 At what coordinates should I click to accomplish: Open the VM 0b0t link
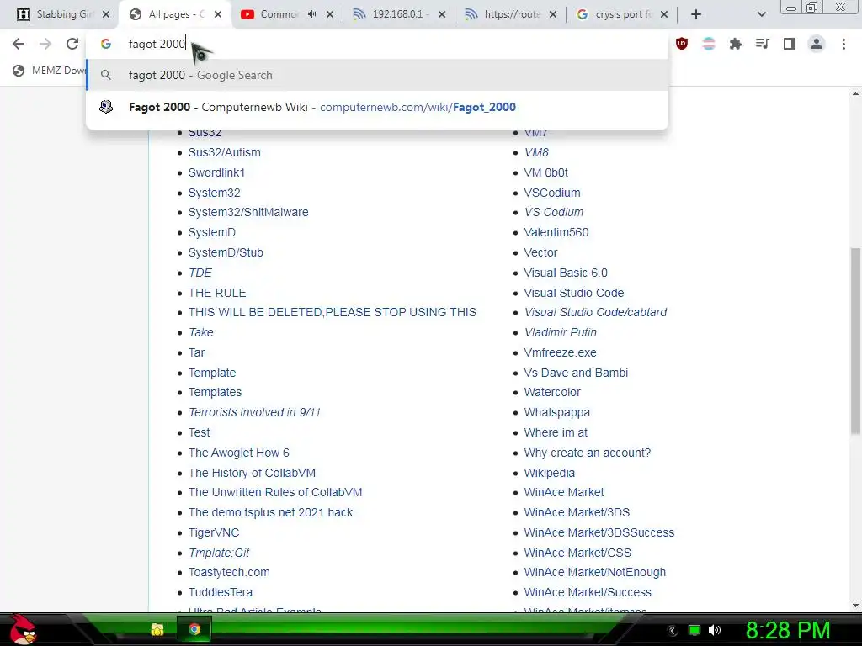[x=545, y=172]
